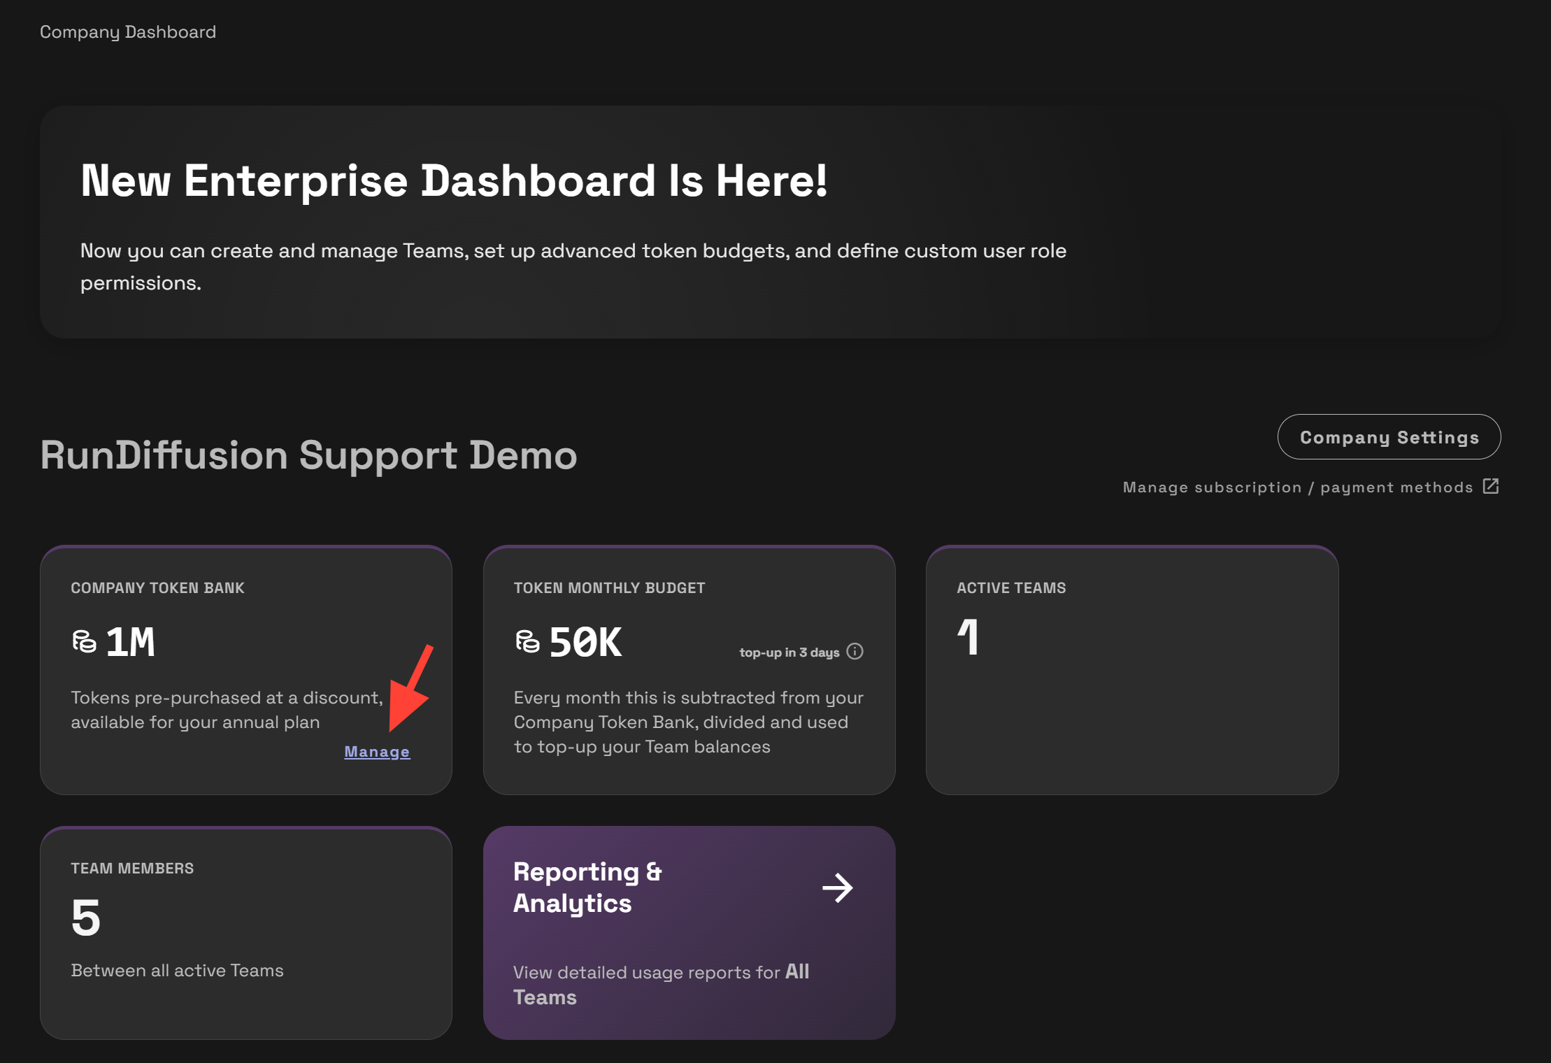Image resolution: width=1551 pixels, height=1063 pixels.
Task: Click the Company Dashboard breadcrumb
Action: tap(128, 32)
